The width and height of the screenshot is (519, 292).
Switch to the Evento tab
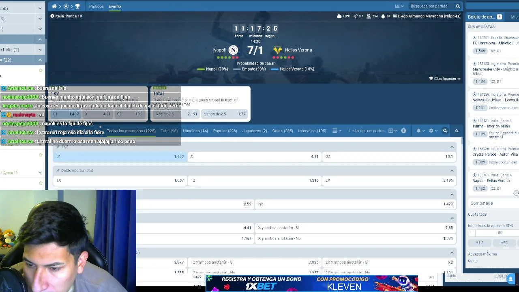(115, 6)
